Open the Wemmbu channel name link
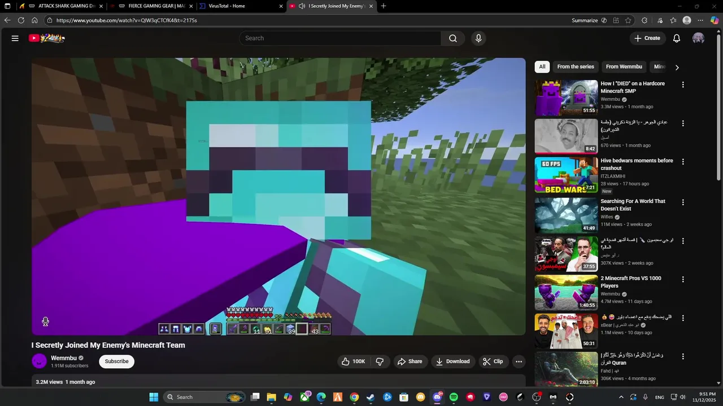The width and height of the screenshot is (723, 406). [x=63, y=358]
